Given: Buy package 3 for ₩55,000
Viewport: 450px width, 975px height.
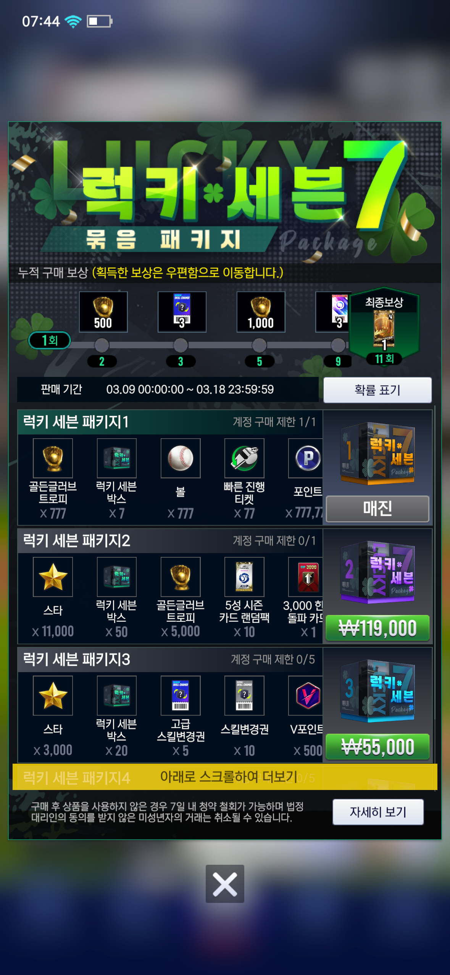Looking at the screenshot, I should click(377, 747).
